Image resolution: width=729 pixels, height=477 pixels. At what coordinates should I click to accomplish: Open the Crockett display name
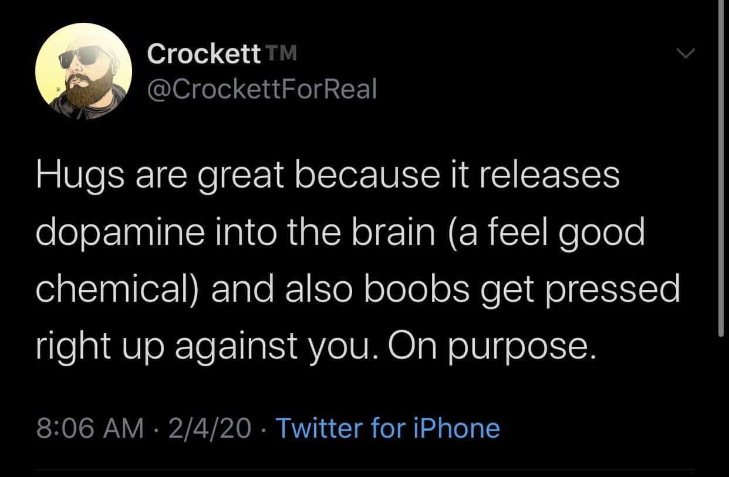pyautogui.click(x=203, y=54)
